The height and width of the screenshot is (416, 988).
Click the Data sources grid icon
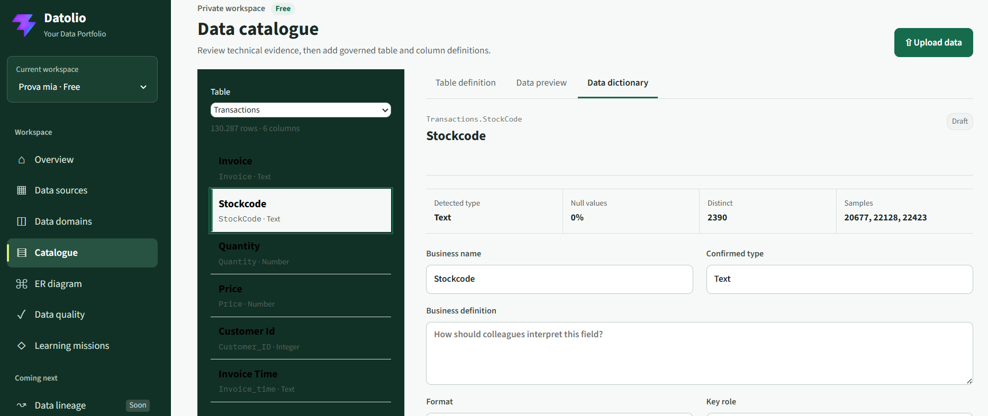22,190
